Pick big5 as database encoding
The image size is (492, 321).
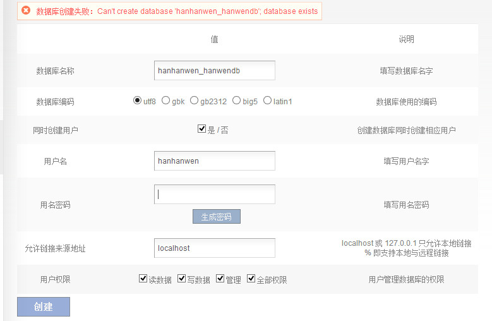click(237, 100)
